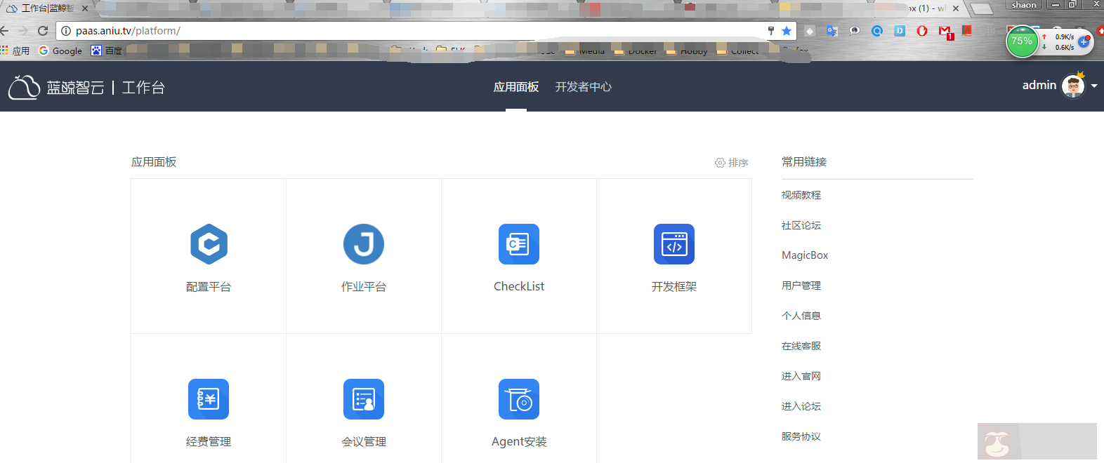Open the 视频教程 link
Image resolution: width=1104 pixels, height=463 pixels.
[801, 195]
